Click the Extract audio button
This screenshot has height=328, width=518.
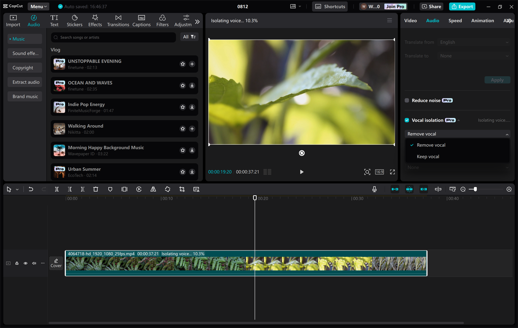tap(25, 82)
